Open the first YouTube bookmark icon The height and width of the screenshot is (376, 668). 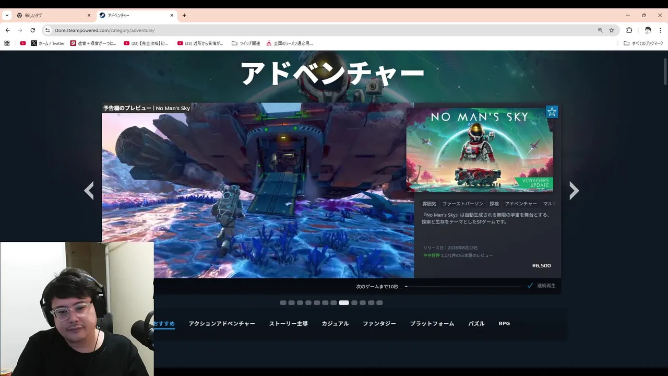tap(22, 43)
